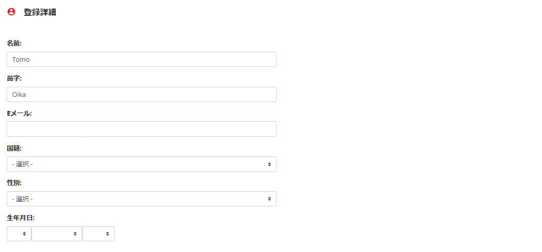Focus the 苗字 field containing Oika

142,94
